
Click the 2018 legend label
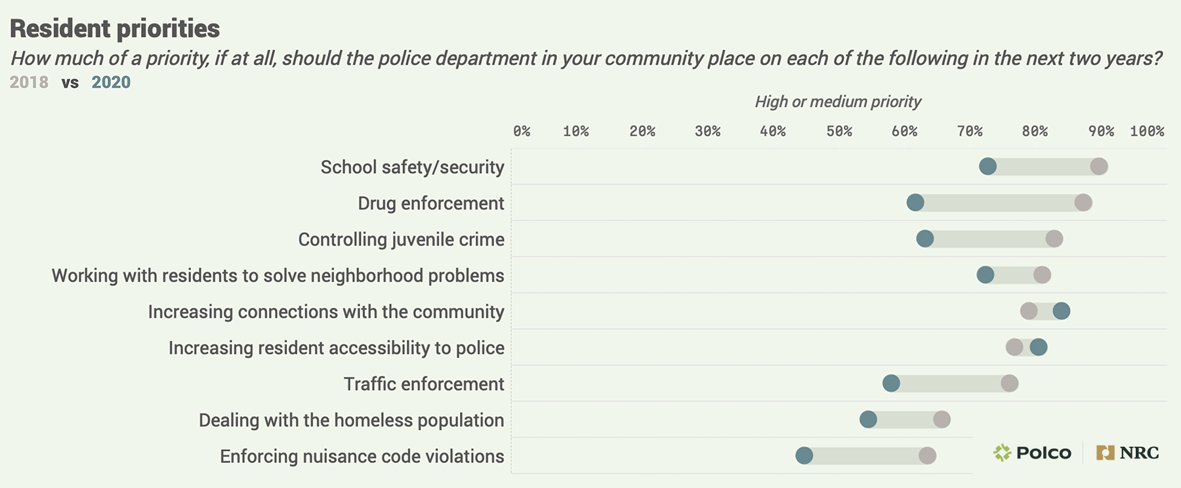point(29,83)
